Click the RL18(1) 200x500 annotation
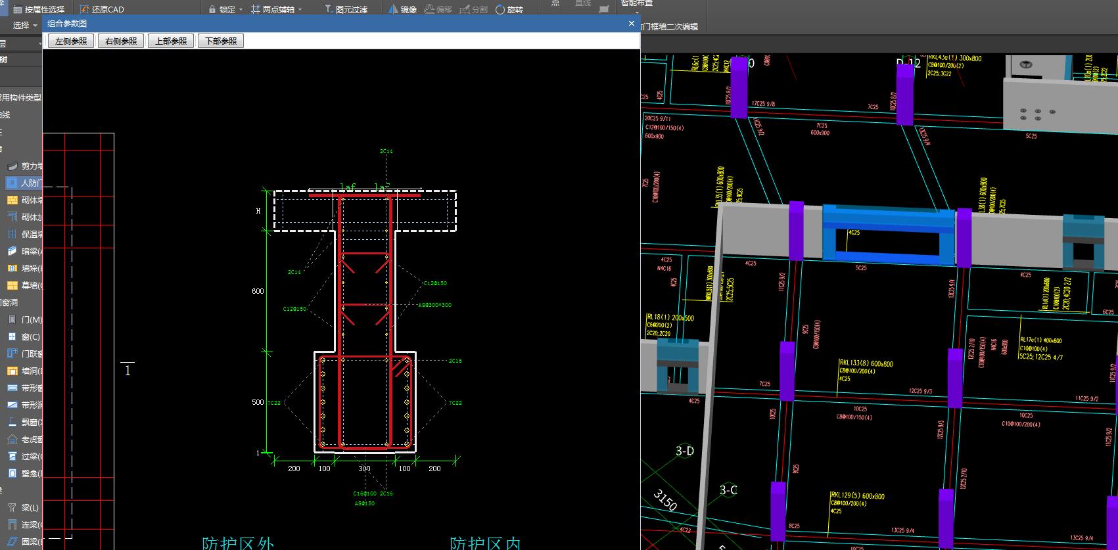This screenshot has height=550, width=1118. click(x=670, y=318)
